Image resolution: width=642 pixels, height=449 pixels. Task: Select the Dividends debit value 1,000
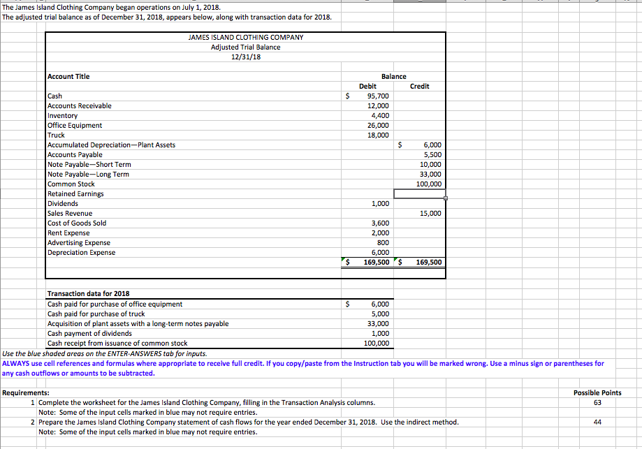380,203
